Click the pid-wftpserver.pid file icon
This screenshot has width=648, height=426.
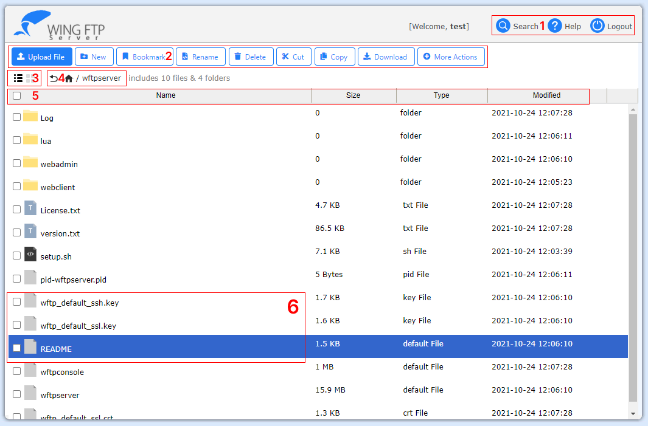coord(30,277)
